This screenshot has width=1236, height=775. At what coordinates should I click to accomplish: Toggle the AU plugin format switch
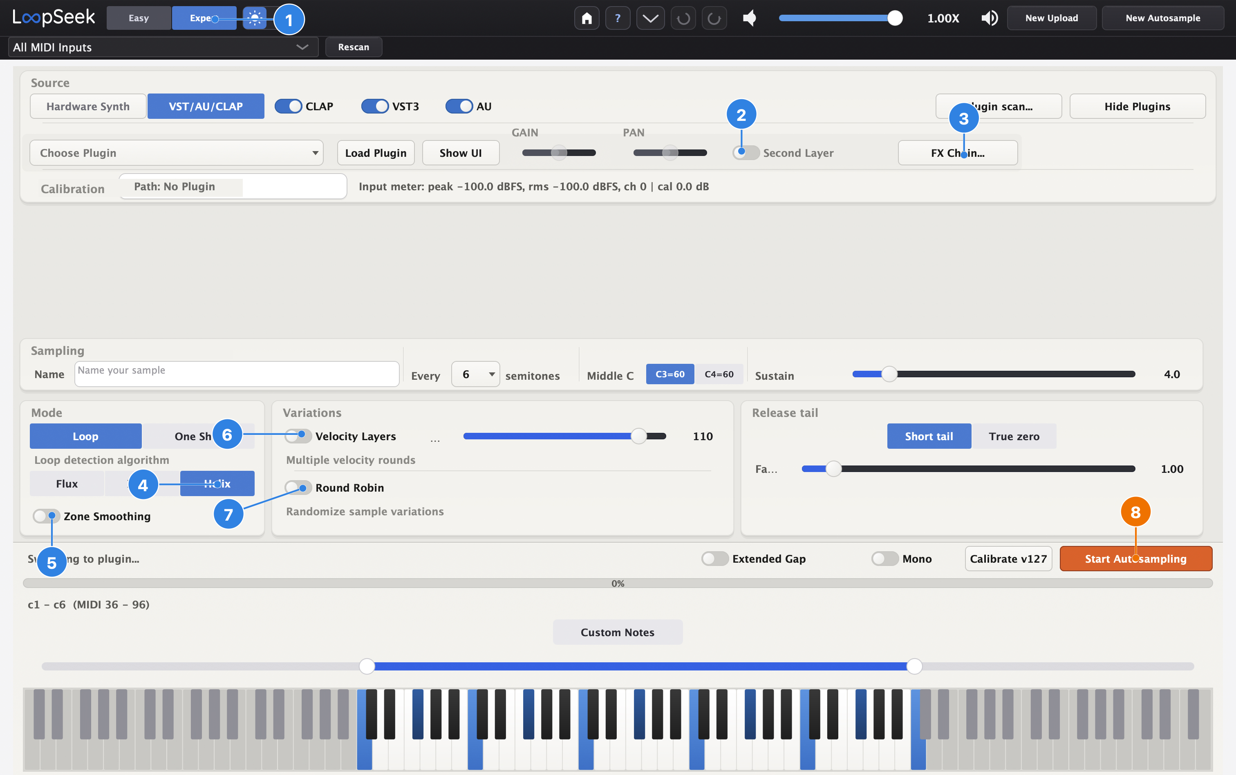pyautogui.click(x=459, y=106)
